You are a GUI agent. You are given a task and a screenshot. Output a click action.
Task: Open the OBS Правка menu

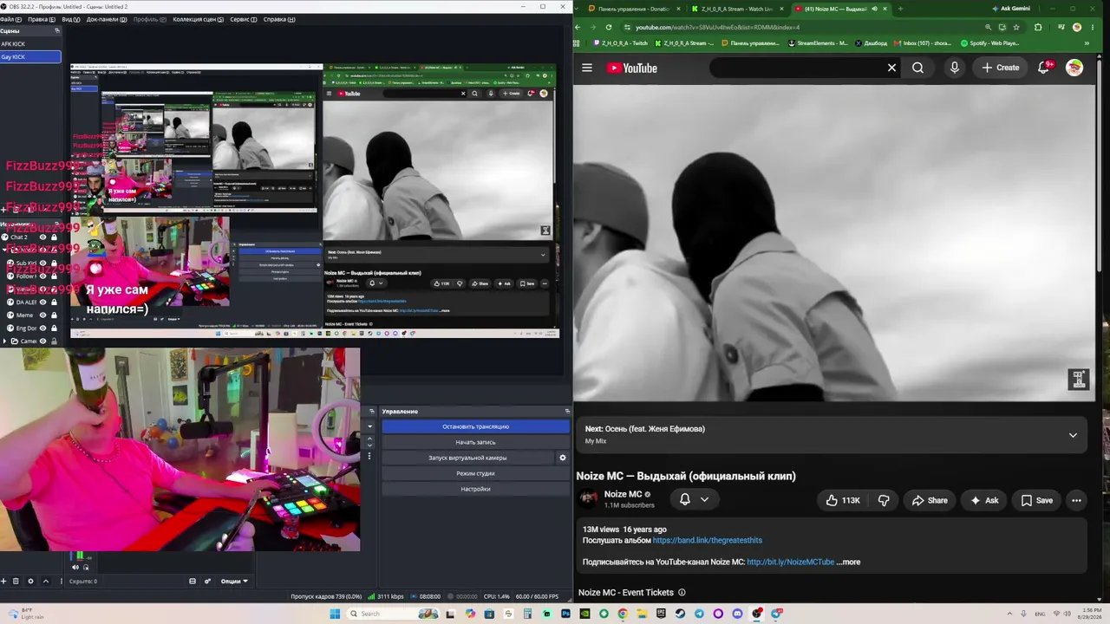tap(42, 19)
